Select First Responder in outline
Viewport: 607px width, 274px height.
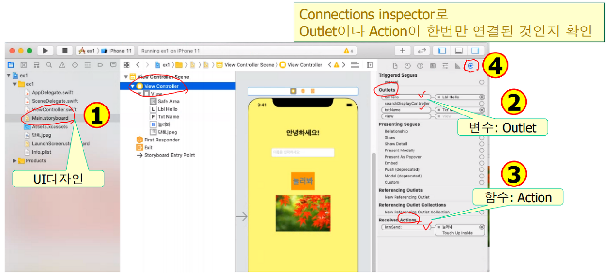pos(162,140)
